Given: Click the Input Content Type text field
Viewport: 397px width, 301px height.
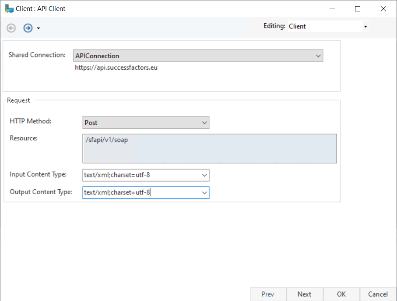Looking at the screenshot, I should click(x=140, y=175).
